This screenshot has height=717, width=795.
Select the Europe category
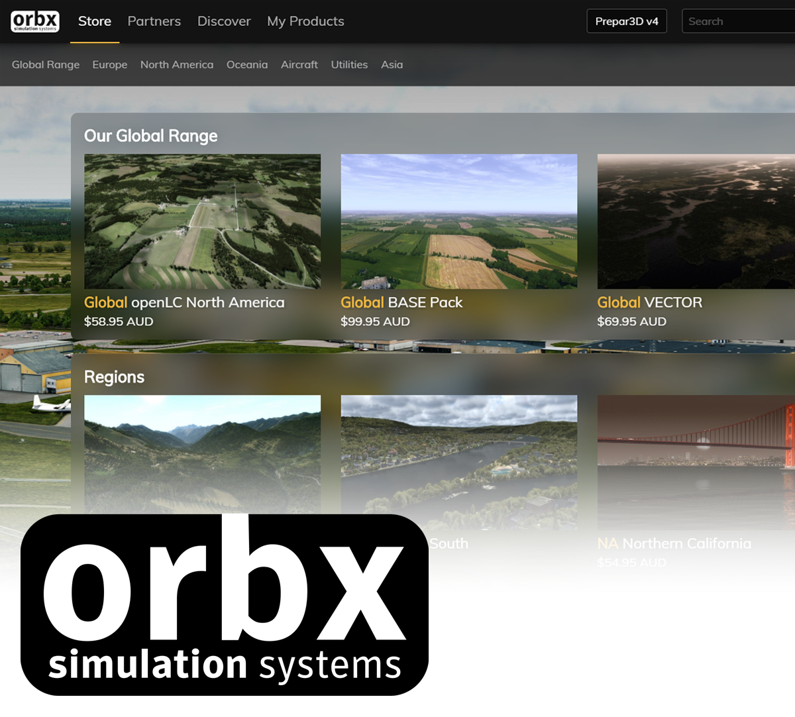tap(110, 65)
